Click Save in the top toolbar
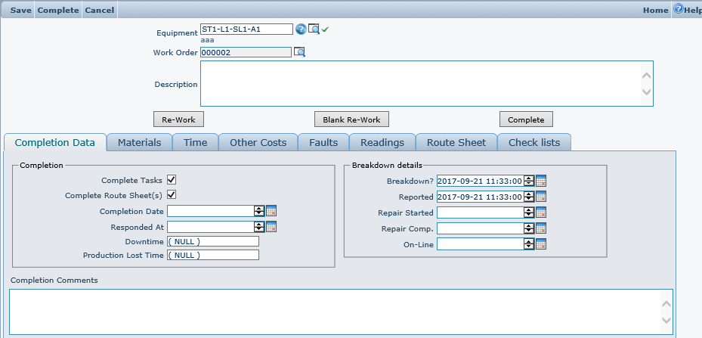 (20, 11)
